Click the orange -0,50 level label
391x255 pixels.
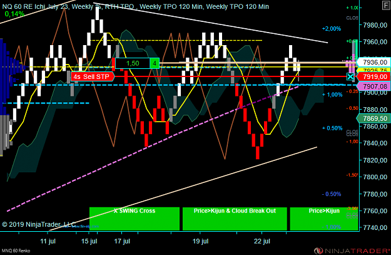tap(352, 108)
